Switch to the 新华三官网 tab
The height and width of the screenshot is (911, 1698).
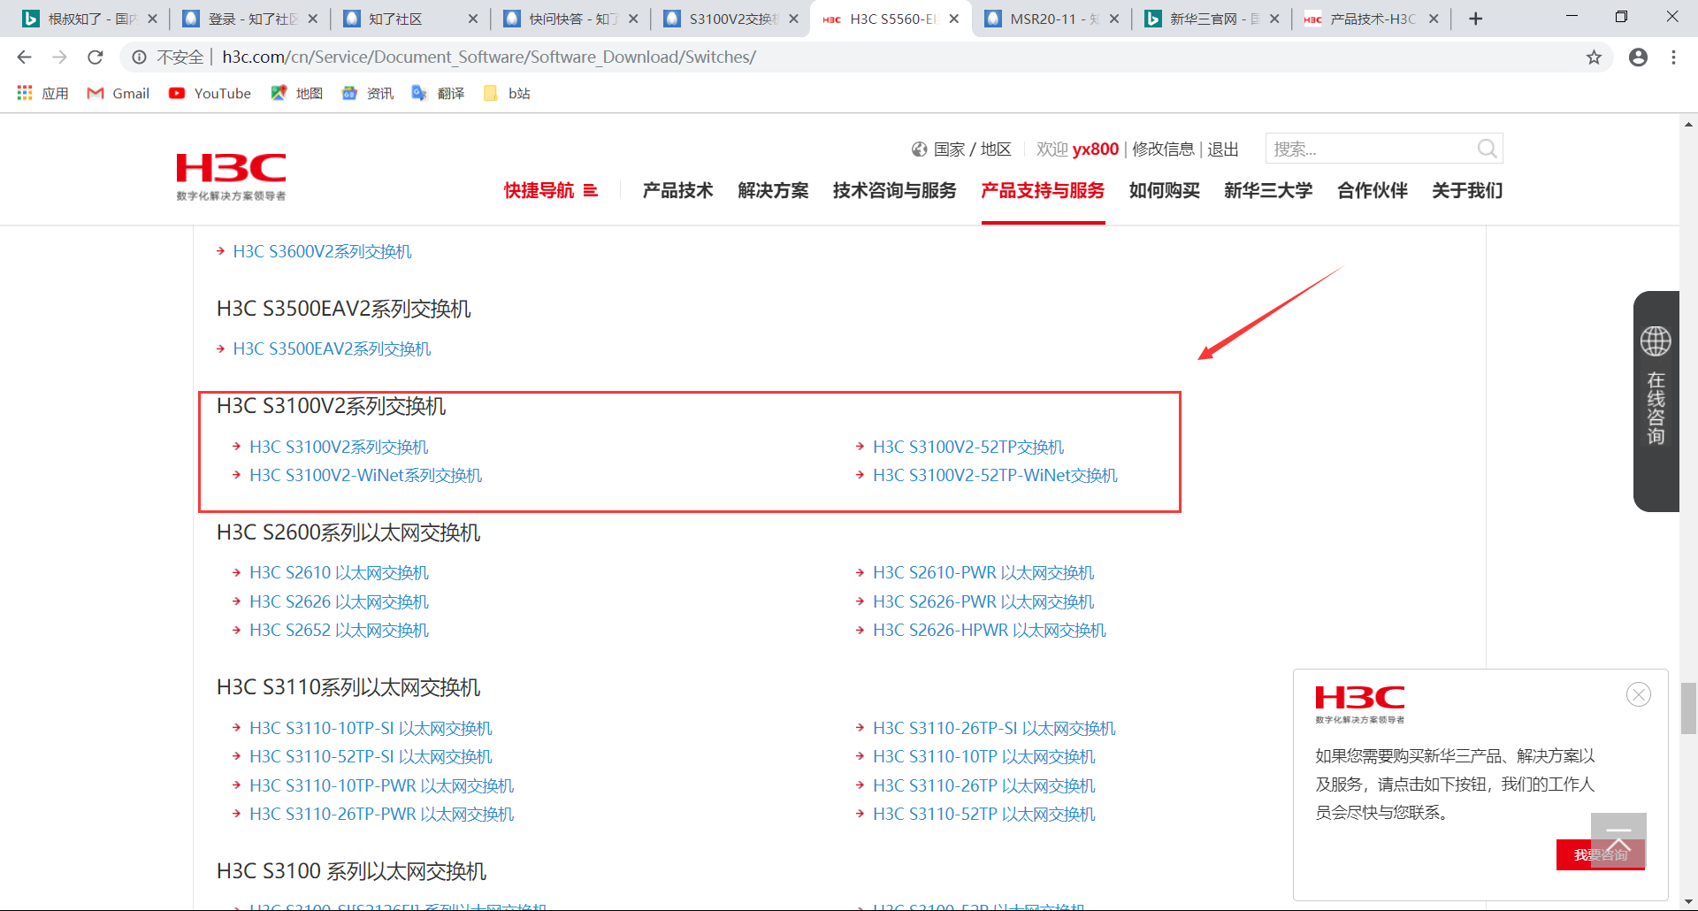click(x=1212, y=19)
